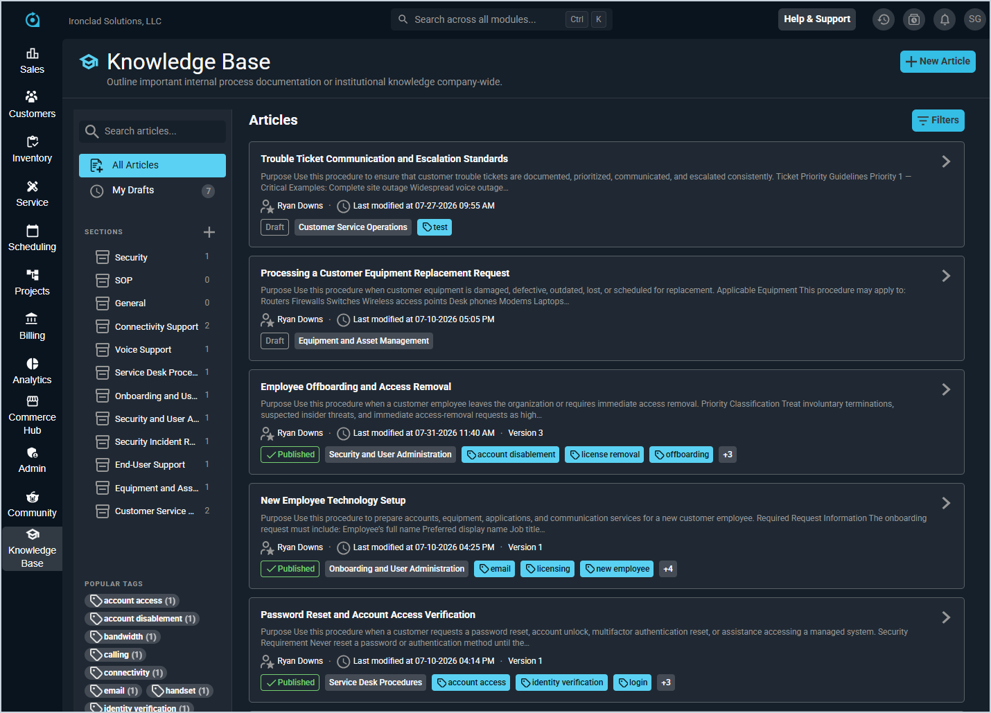Open the Customer Service section in the sidebar
991x713 pixels.
click(152, 511)
